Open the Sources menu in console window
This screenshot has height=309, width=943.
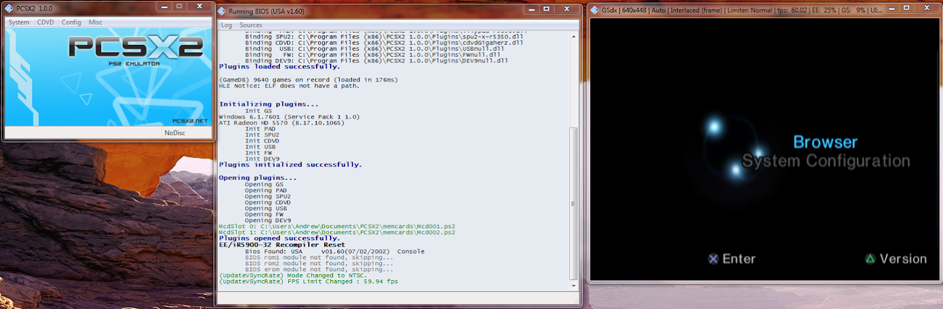tap(251, 25)
